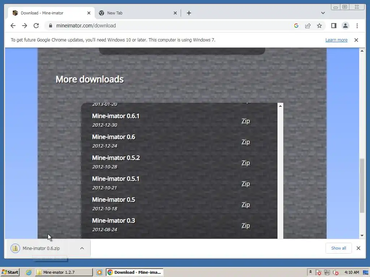Click the date 2012-10-21
The height and width of the screenshot is (277, 370).
(104, 188)
